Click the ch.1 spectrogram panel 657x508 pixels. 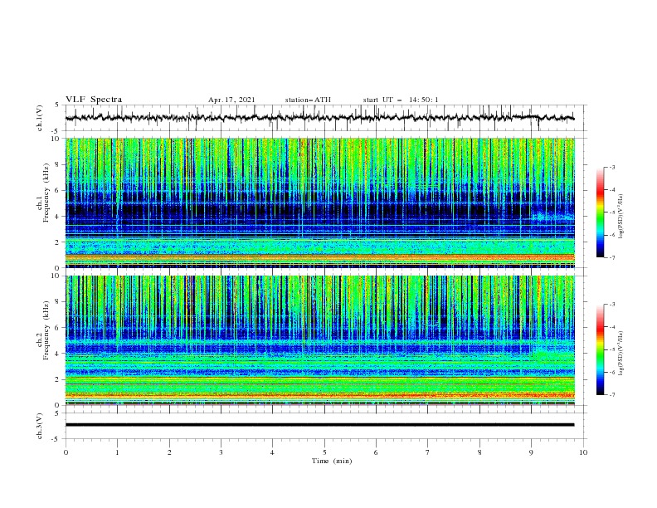(x=319, y=203)
